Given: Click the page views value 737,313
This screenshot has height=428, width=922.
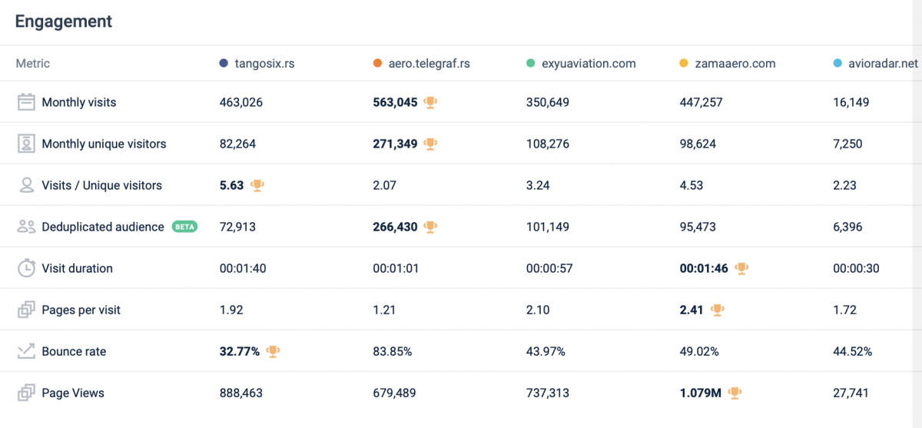Looking at the screenshot, I should (548, 393).
